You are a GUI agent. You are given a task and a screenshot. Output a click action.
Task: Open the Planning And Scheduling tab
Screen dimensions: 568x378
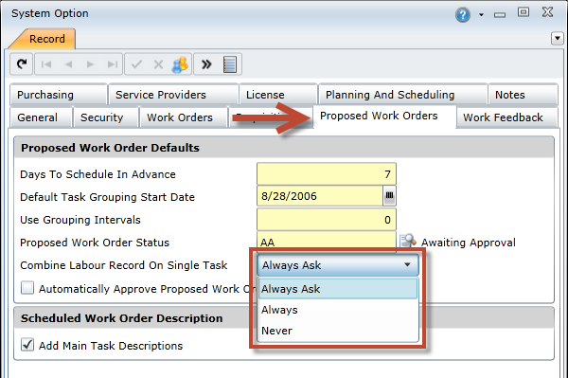coord(402,95)
